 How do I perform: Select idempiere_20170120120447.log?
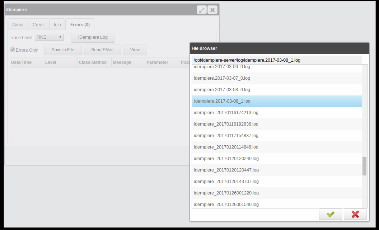[x=277, y=170]
